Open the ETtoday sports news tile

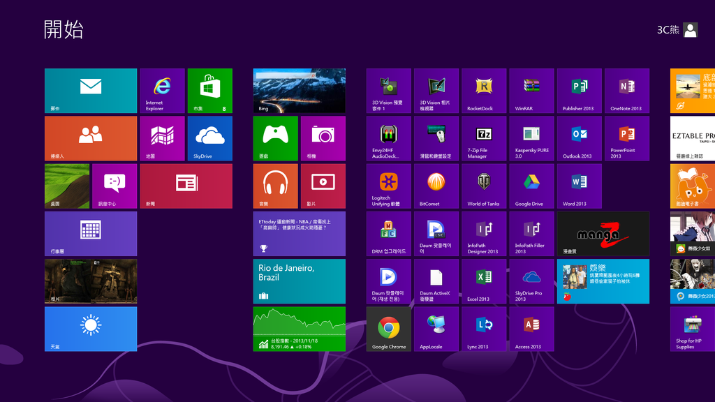click(x=299, y=234)
